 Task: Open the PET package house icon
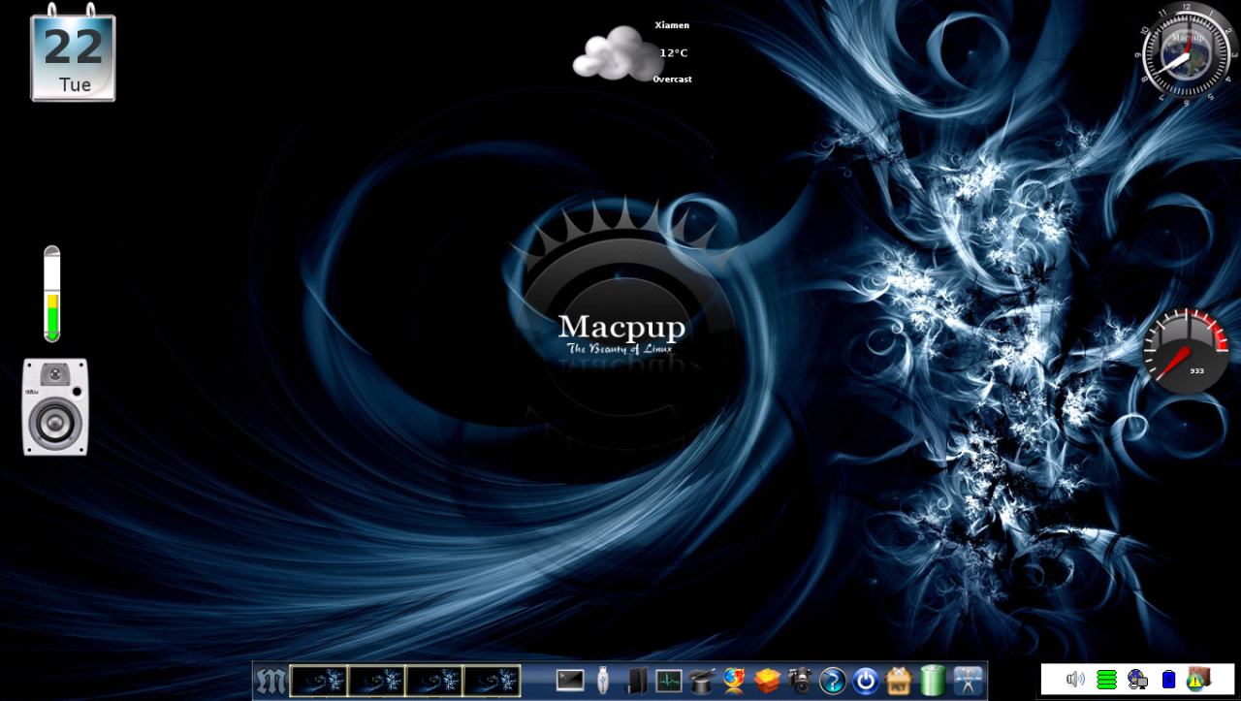(x=899, y=681)
